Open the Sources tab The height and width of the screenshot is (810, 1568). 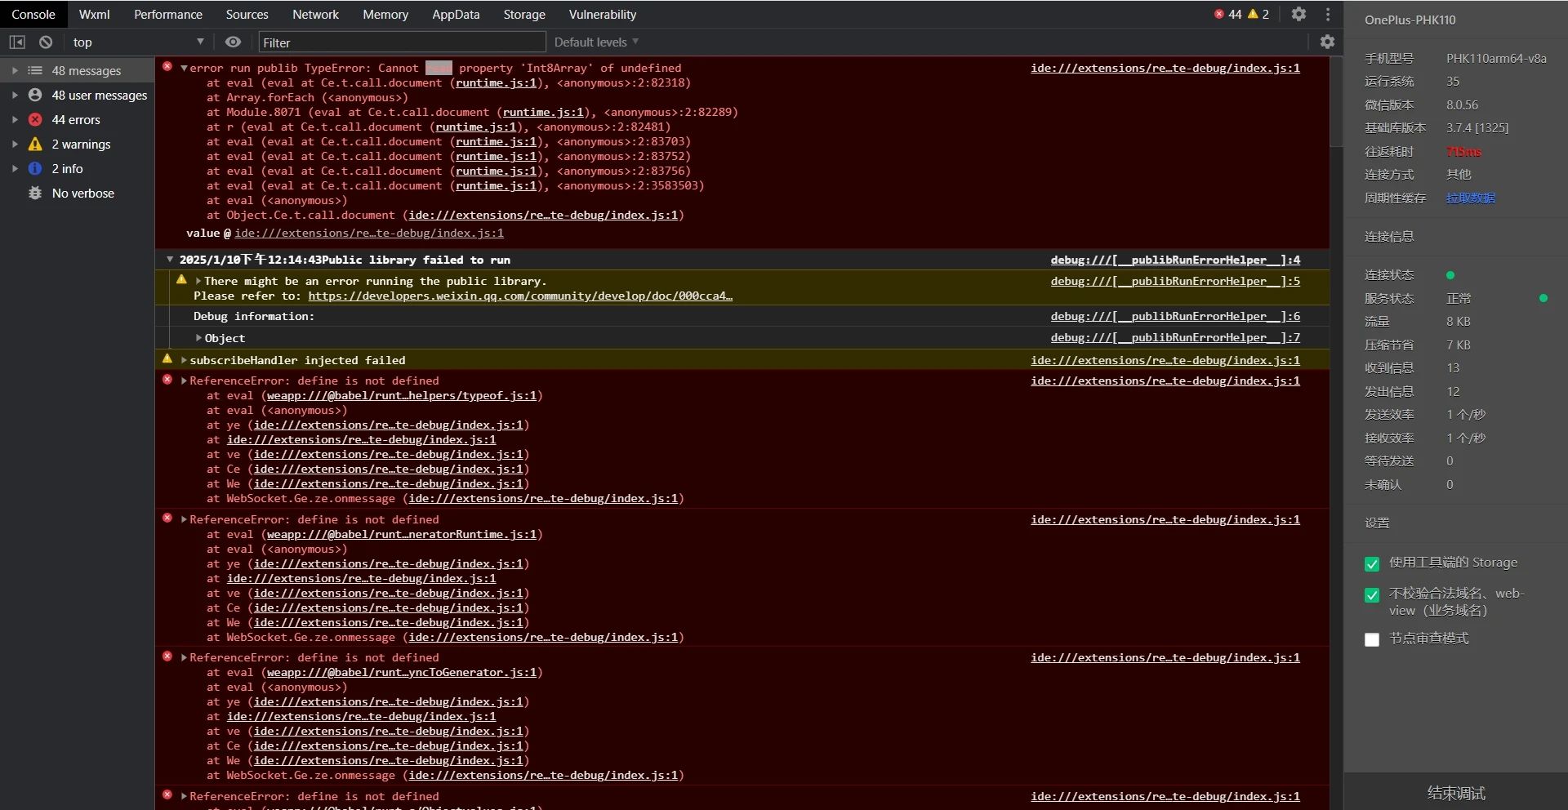247,14
